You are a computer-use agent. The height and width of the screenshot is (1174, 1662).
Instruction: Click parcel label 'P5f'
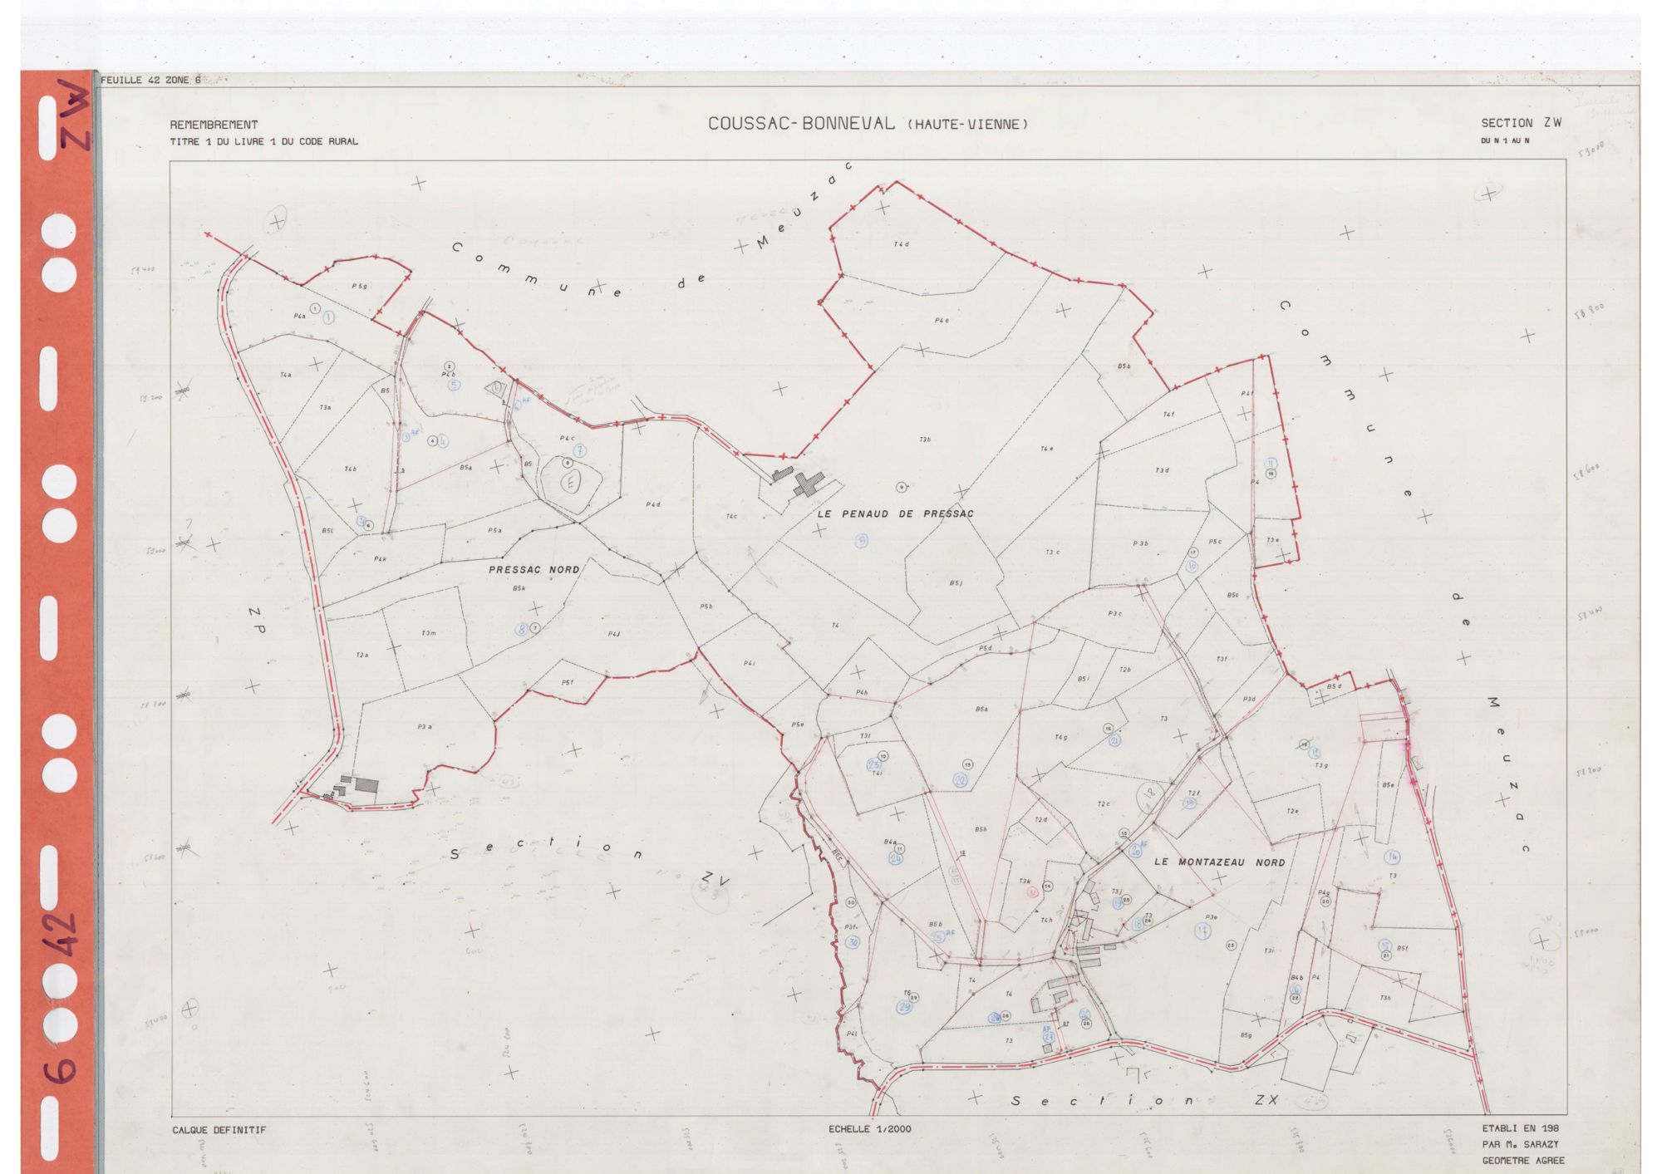(567, 682)
